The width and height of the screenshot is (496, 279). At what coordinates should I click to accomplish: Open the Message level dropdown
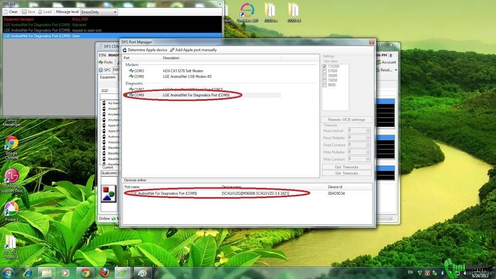pos(99,12)
